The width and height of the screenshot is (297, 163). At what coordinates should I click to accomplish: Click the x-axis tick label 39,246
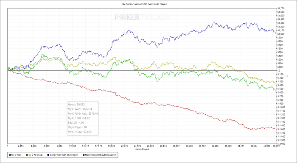(x=215, y=146)
